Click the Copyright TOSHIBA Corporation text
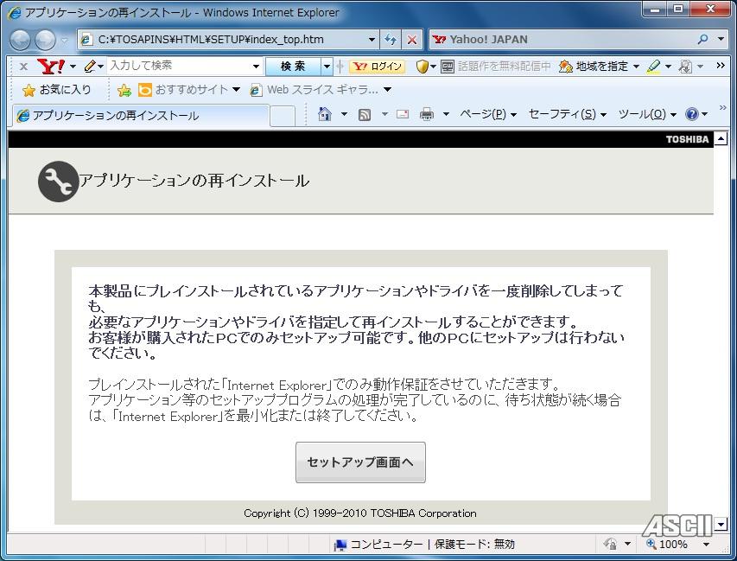This screenshot has width=737, height=561. pyautogui.click(x=360, y=513)
